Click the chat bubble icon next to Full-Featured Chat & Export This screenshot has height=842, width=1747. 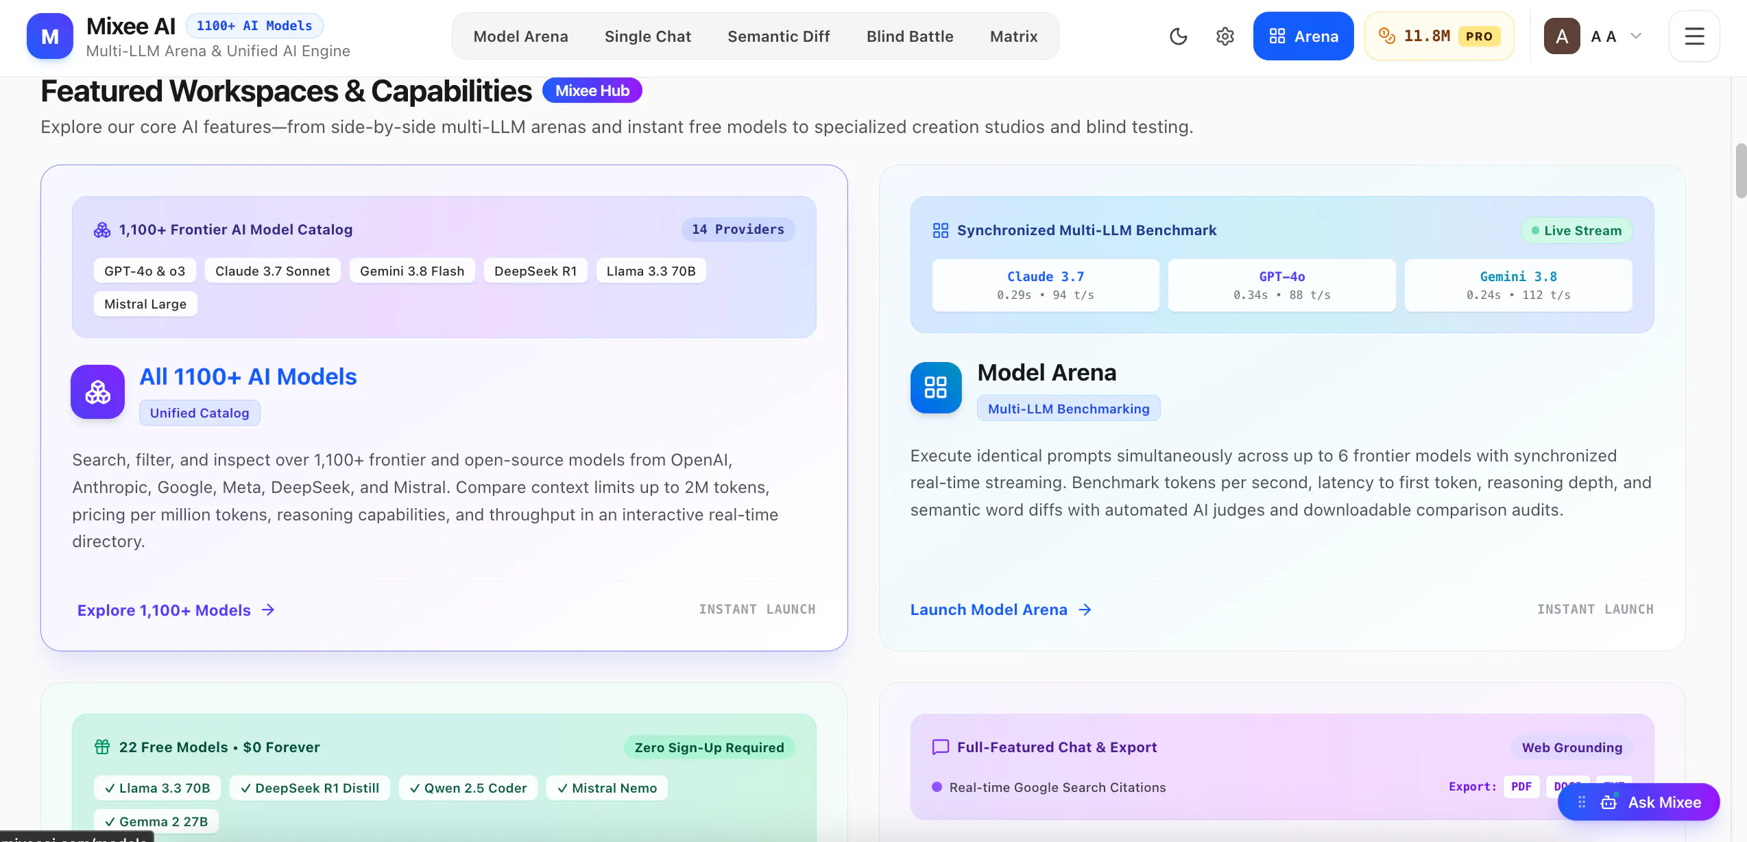[941, 747]
